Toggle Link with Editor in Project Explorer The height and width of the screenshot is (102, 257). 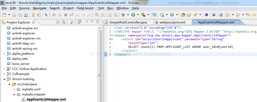point(64,22)
